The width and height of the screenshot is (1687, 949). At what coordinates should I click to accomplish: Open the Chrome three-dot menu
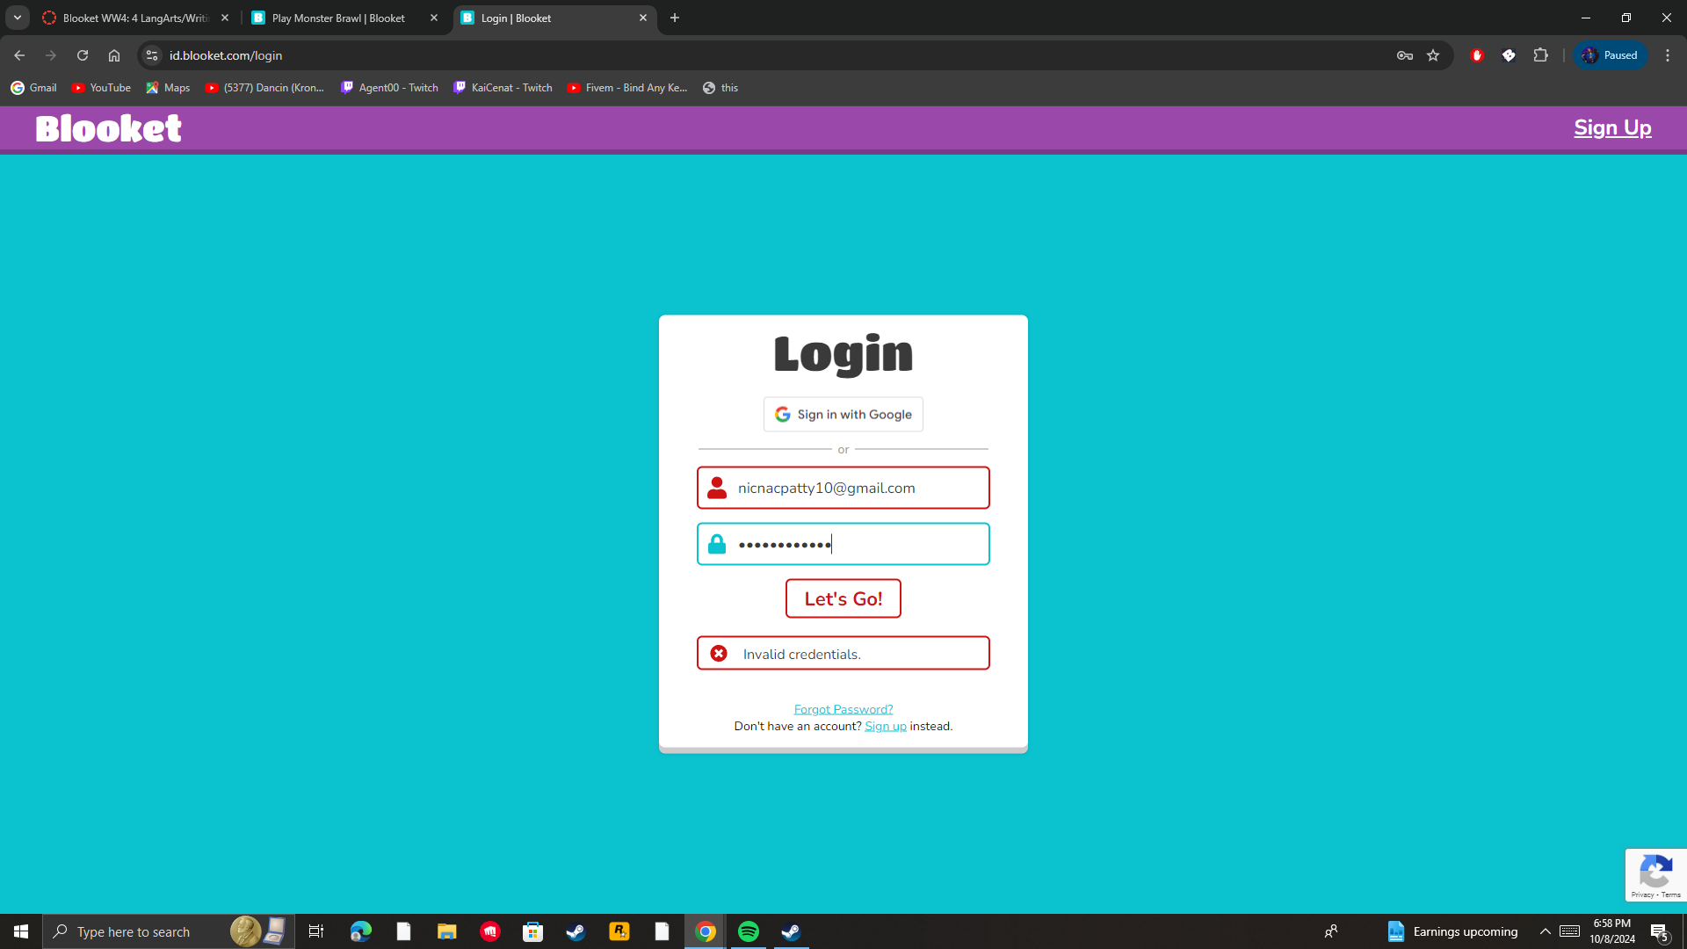tap(1667, 55)
